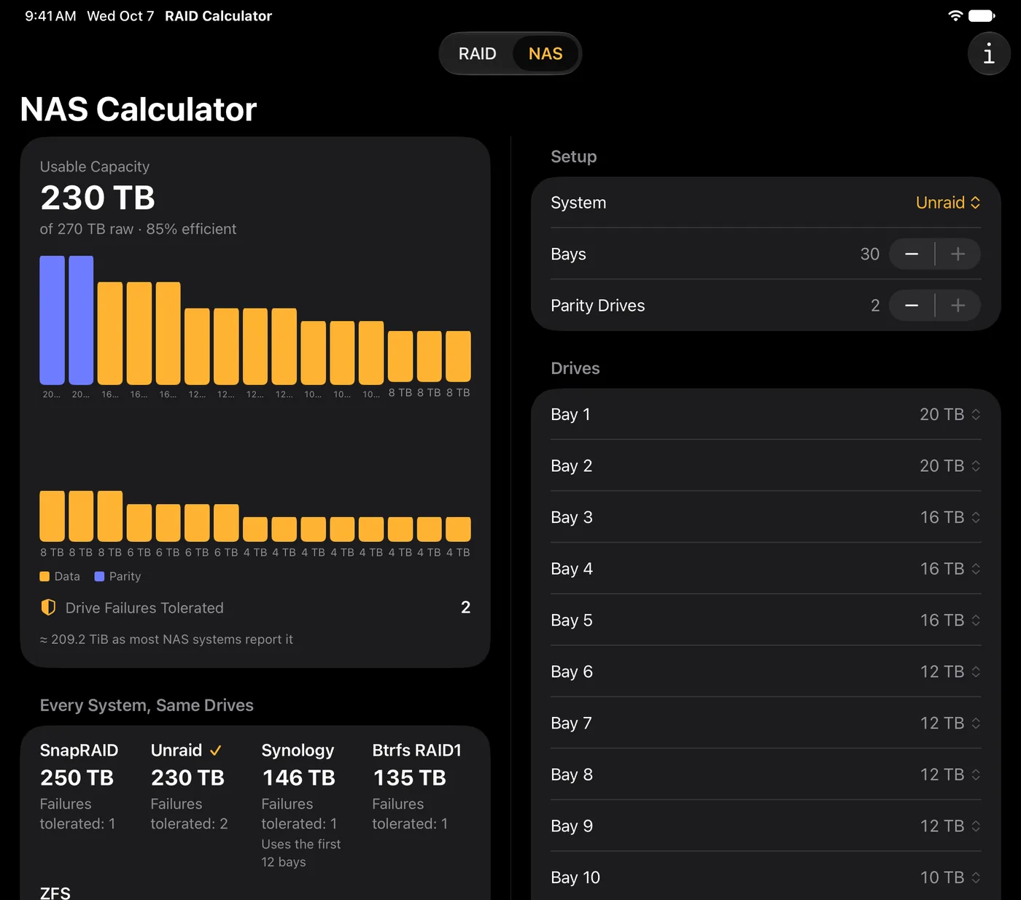This screenshot has width=1021, height=900.
Task: Click the NAS Calculator title
Action: click(139, 109)
